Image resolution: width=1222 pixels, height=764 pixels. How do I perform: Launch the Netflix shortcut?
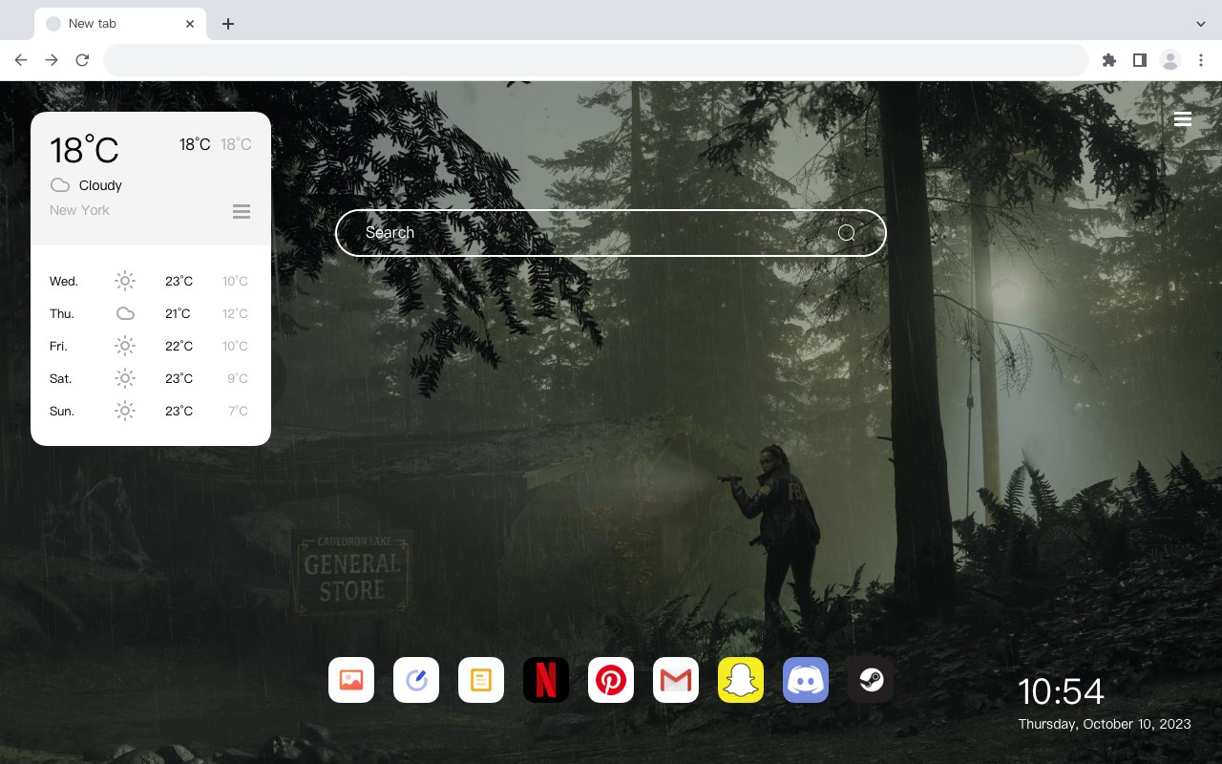tap(546, 680)
